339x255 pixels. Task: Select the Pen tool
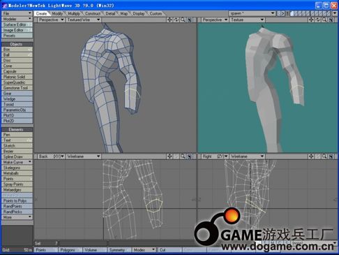point(17,135)
